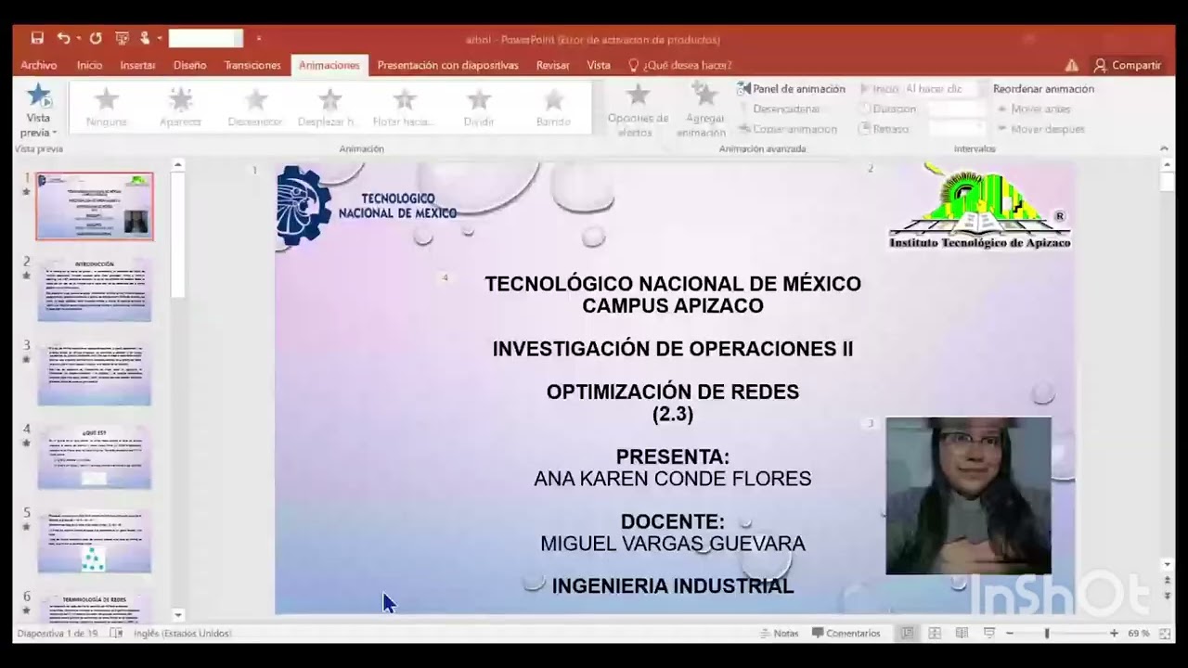Select slide 4 ¿Qué es? thumbnail
The width and height of the screenshot is (1188, 668).
pos(95,456)
